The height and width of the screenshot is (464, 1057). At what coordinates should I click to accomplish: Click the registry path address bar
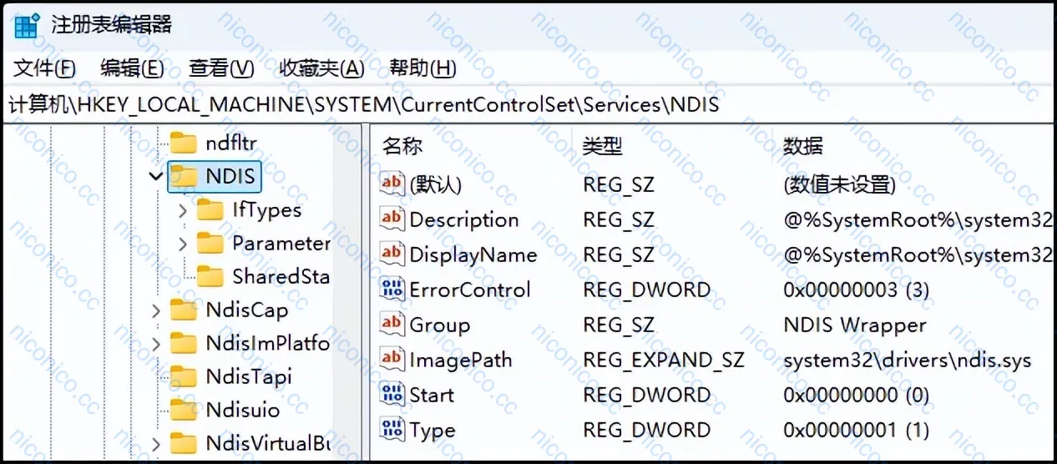click(x=528, y=105)
